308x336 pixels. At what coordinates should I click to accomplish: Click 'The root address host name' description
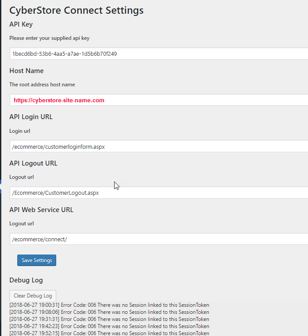coord(42,85)
